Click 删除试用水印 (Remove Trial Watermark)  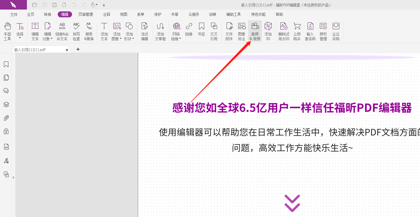(x=283, y=31)
